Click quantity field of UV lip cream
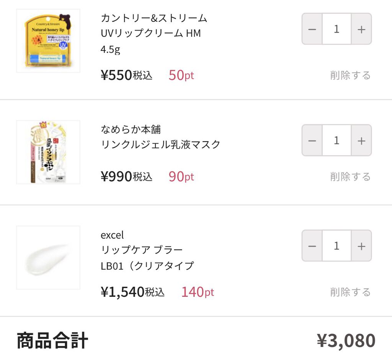The width and height of the screenshot is (392, 353). pyautogui.click(x=336, y=29)
